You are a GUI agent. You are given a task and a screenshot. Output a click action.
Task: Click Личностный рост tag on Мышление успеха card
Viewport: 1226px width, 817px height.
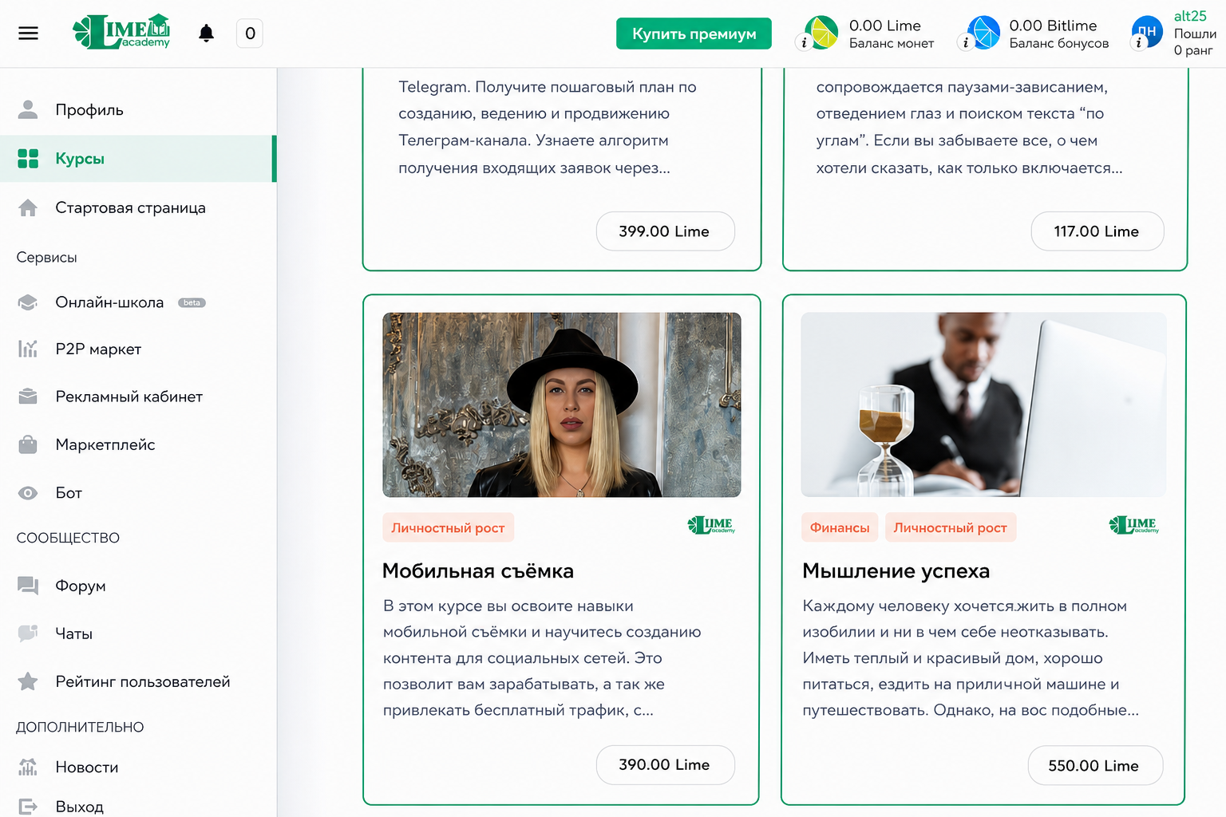[950, 528]
